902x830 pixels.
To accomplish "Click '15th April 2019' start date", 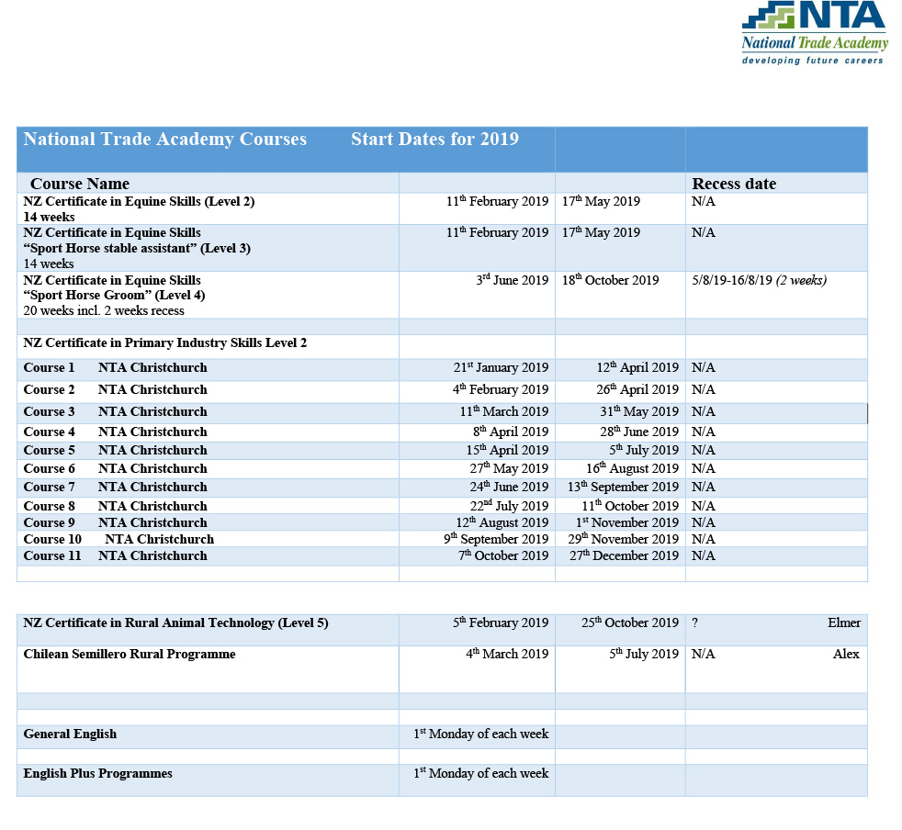I will point(507,450).
